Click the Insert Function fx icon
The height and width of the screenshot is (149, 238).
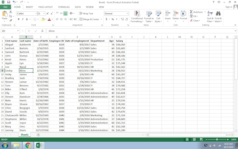[42, 31]
